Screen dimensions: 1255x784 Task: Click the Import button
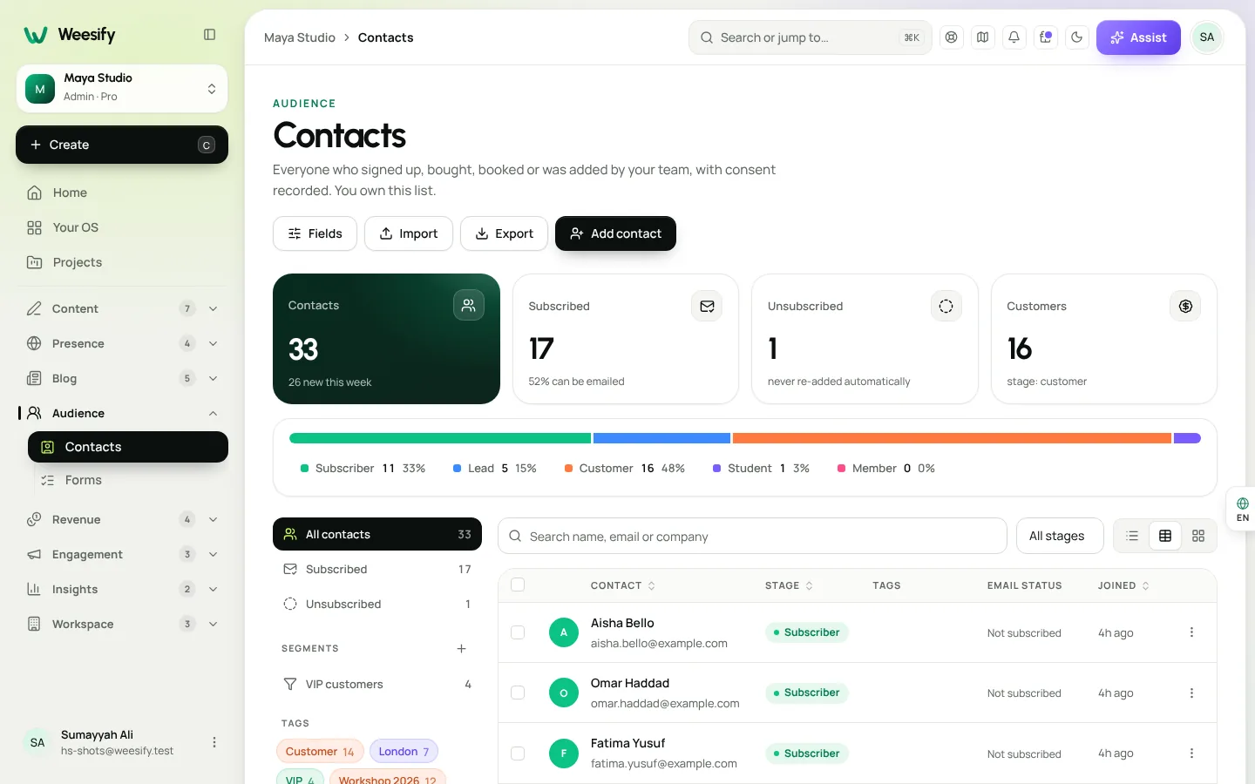[x=409, y=233]
